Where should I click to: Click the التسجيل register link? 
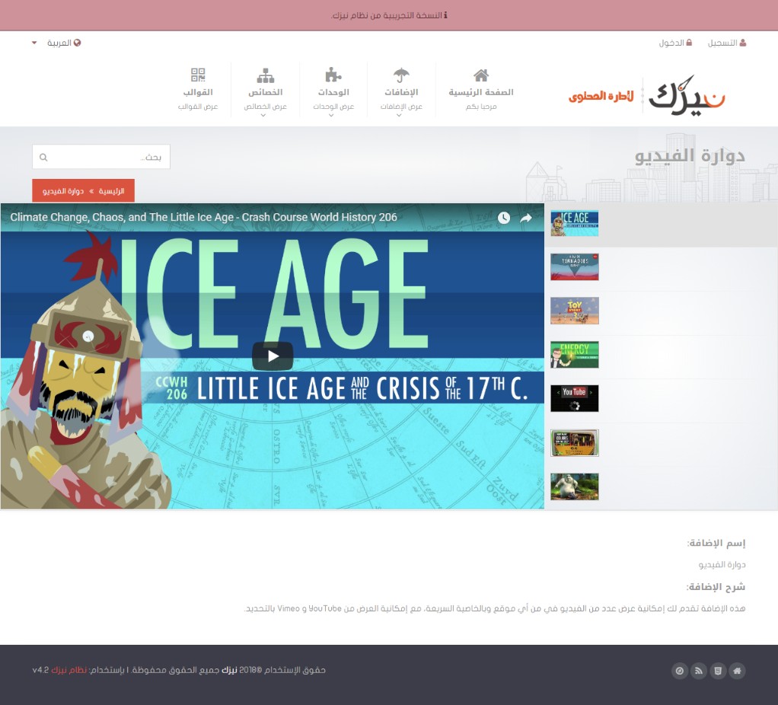coord(727,43)
